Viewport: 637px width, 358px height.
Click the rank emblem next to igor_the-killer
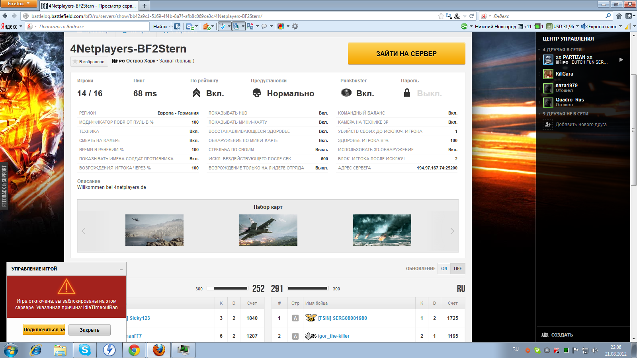pyautogui.click(x=311, y=336)
